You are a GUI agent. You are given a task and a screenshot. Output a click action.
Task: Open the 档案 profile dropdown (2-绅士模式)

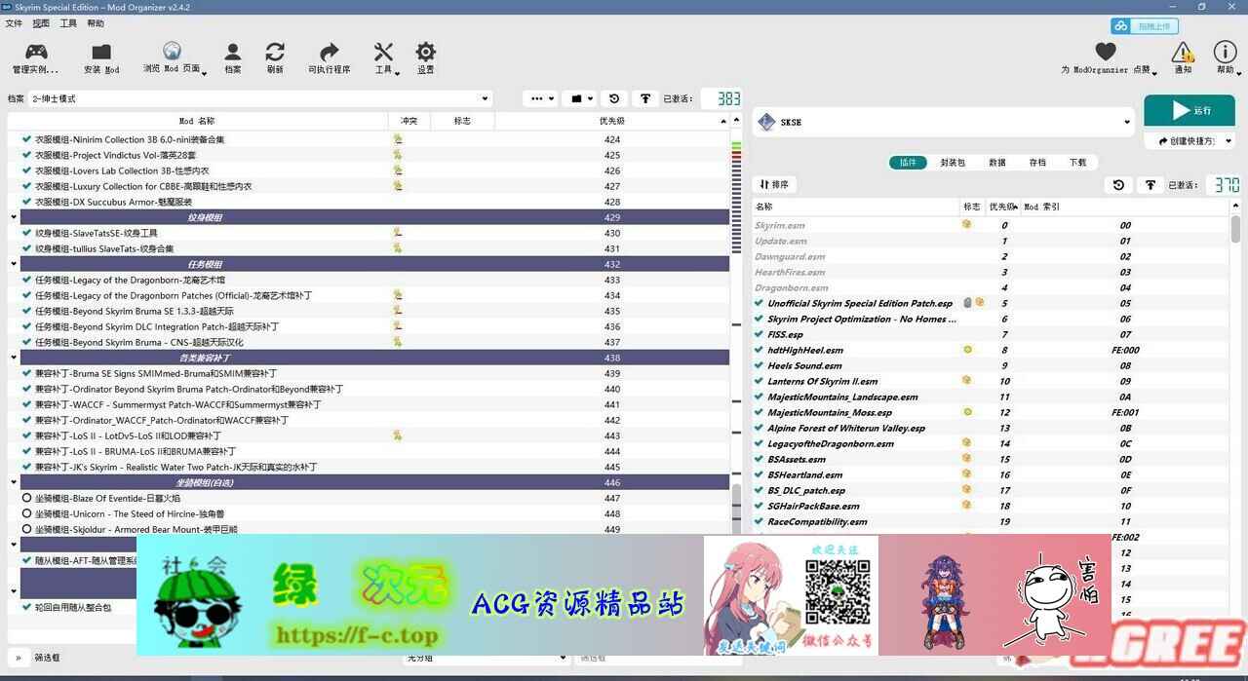pos(259,98)
